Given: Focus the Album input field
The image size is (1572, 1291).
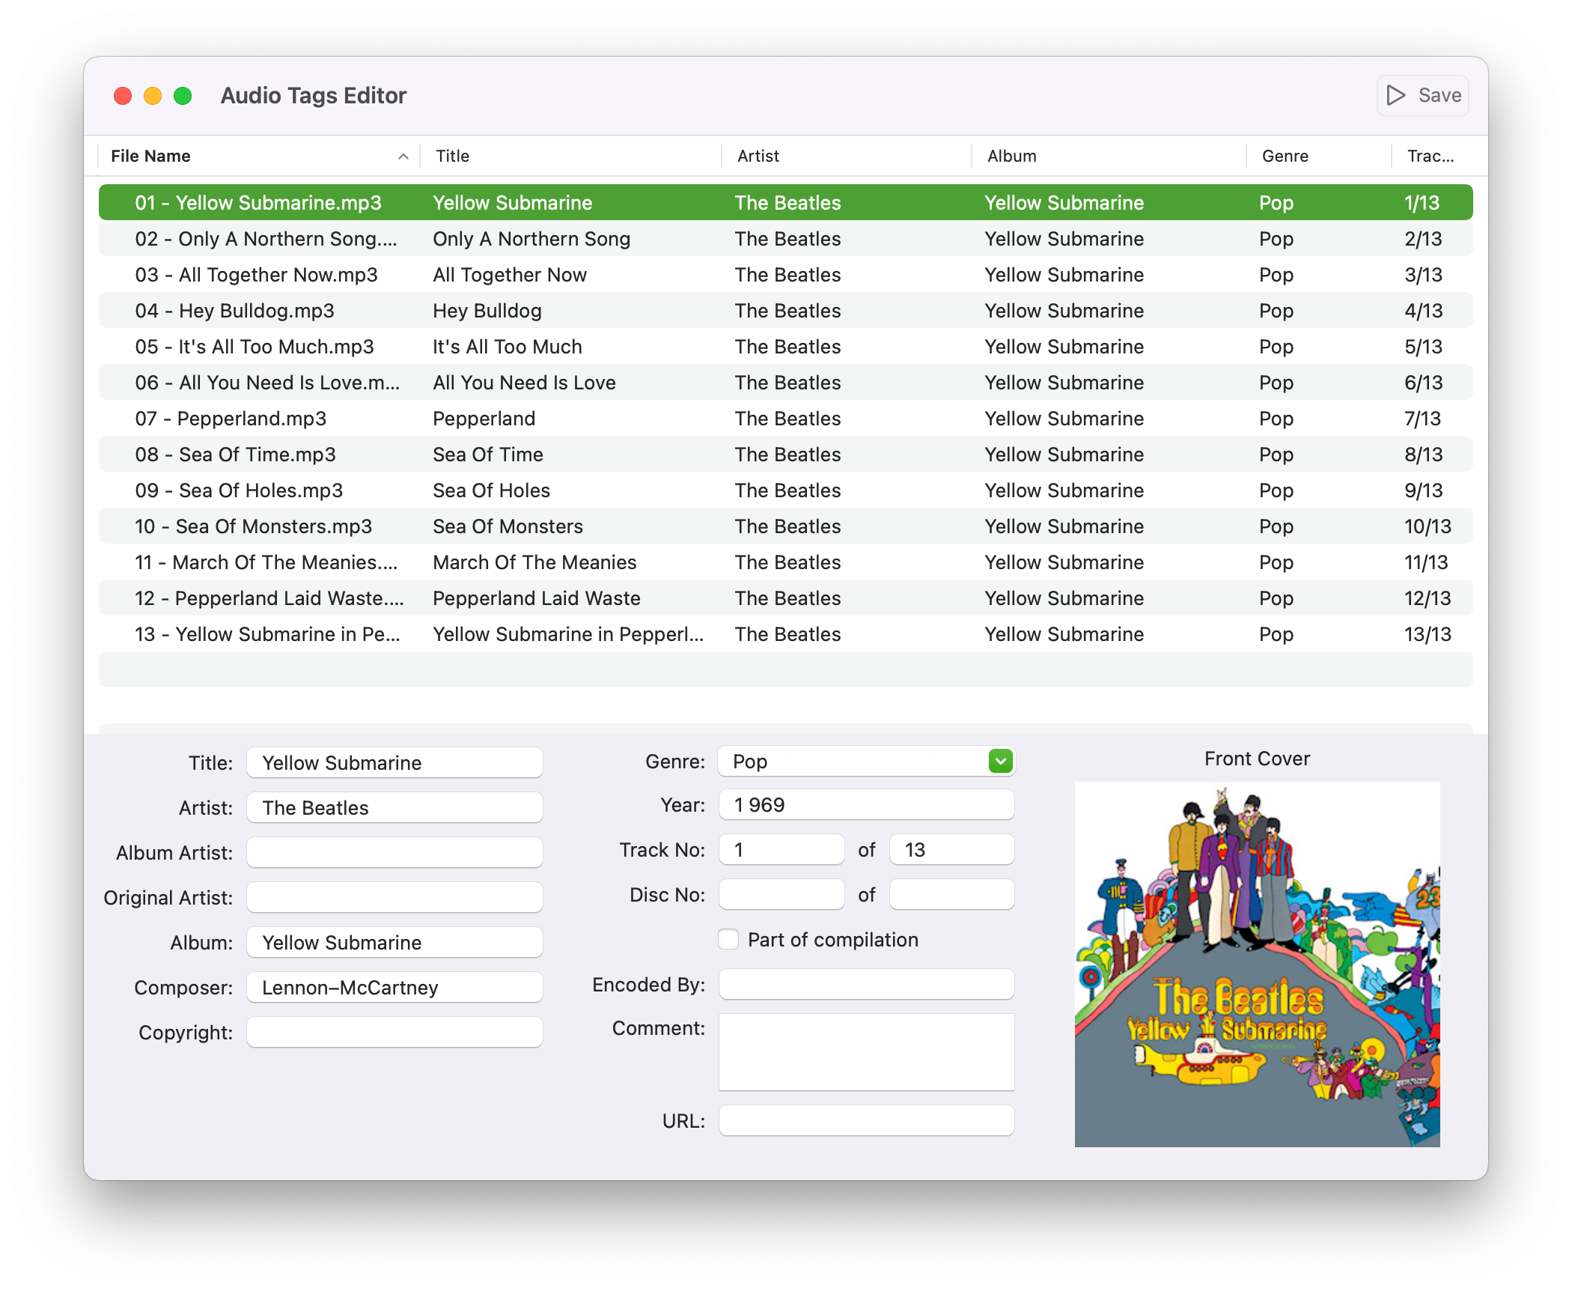Looking at the screenshot, I should [394, 942].
